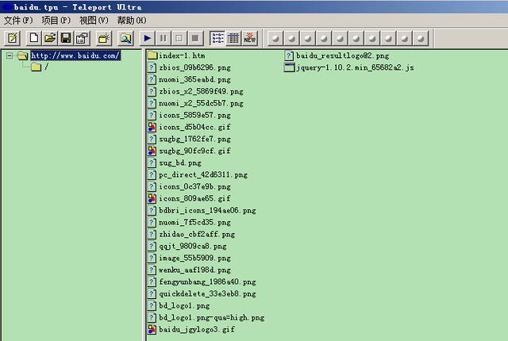Viewport: 508px width, 341px height.
Task: Collapse the http://www.baidu.com/ tree node
Action: point(10,56)
